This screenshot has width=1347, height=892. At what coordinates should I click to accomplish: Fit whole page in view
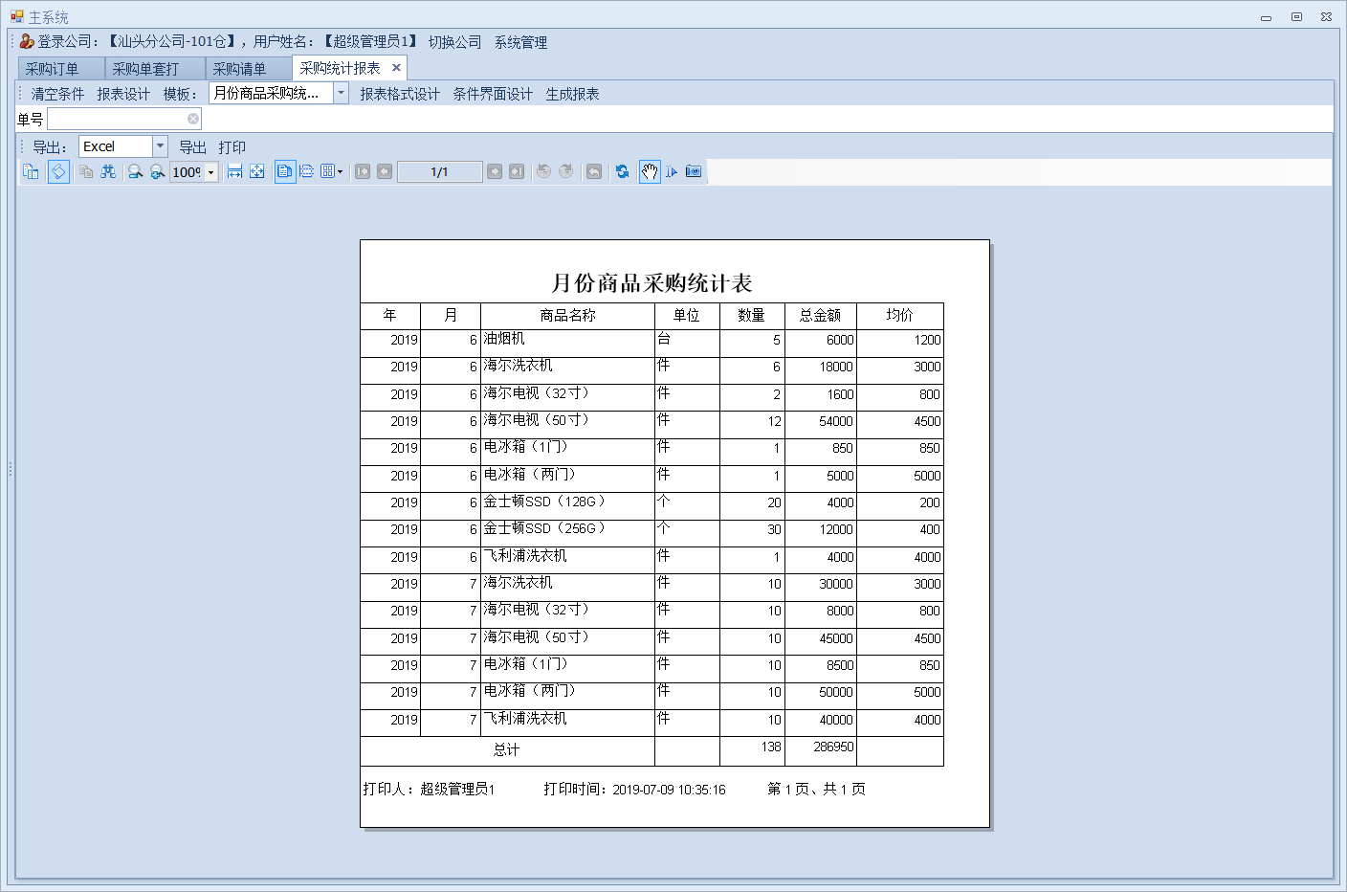(257, 171)
